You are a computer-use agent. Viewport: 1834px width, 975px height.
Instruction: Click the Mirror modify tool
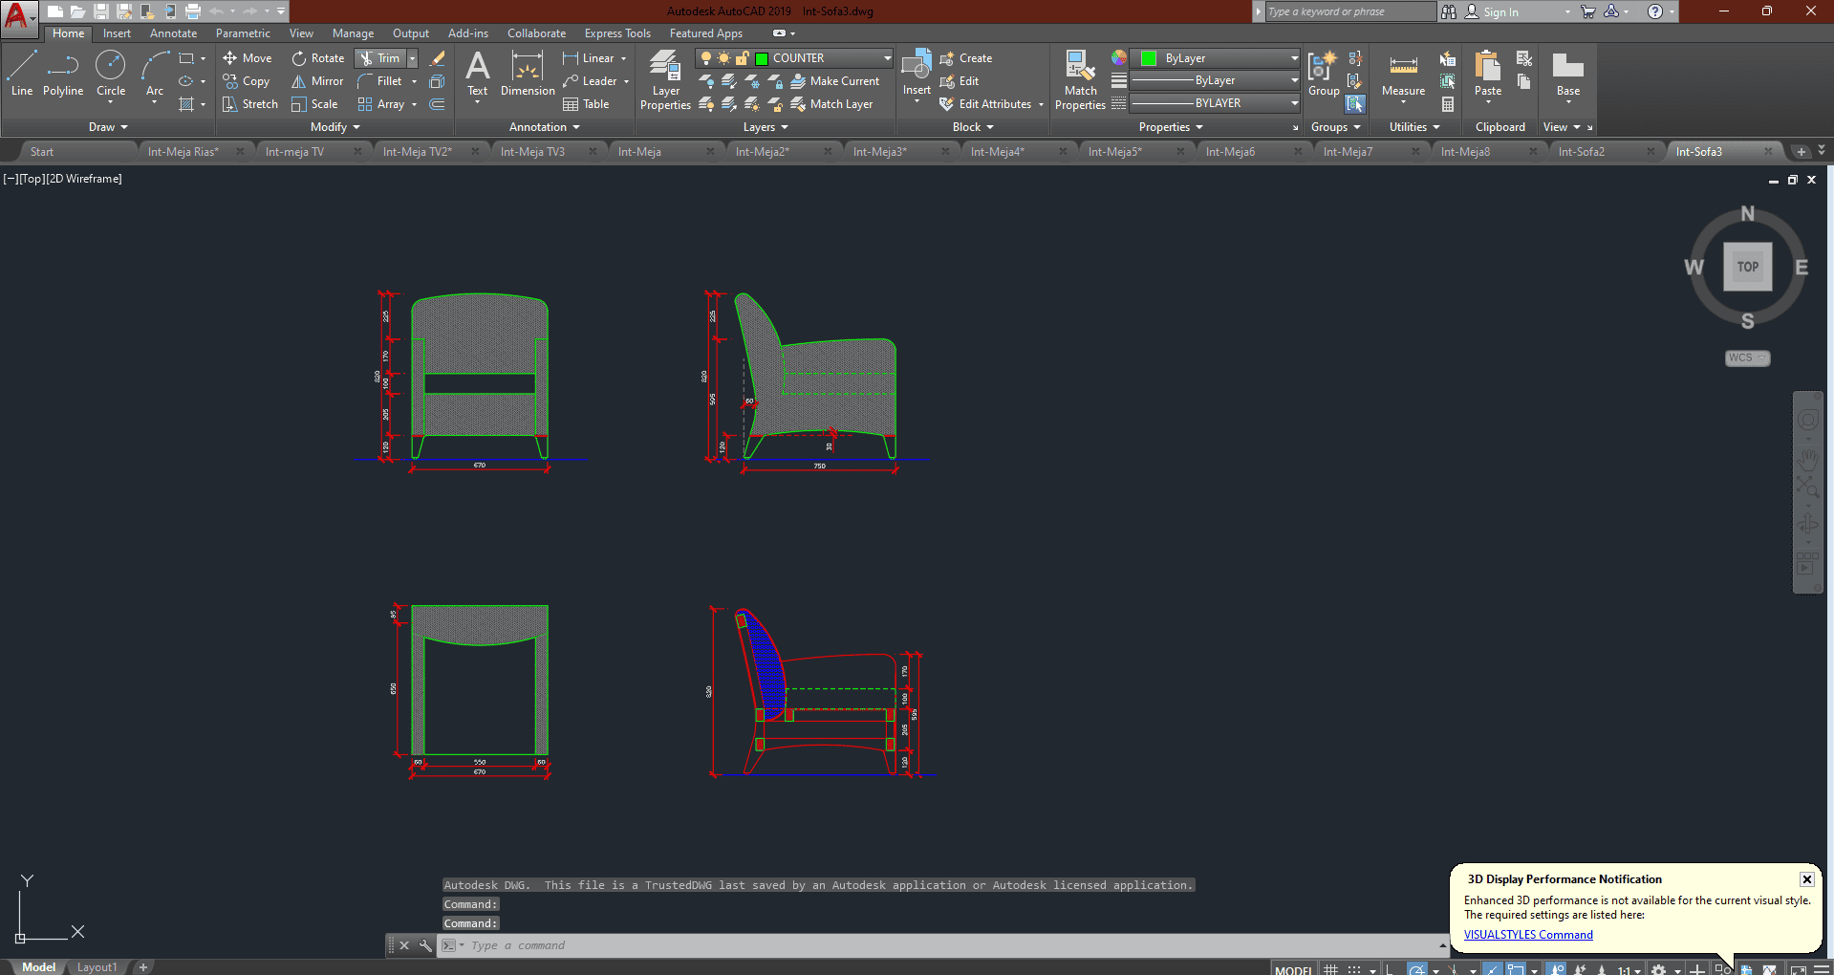[x=317, y=81]
